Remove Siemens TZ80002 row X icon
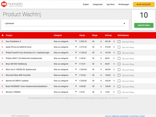Screen dimensions: 156x117 tap(2, 92)
